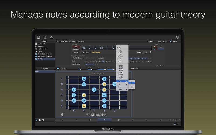Click the Ab note on string 2
Viewport: 216px width, 135px height.
(114, 84)
